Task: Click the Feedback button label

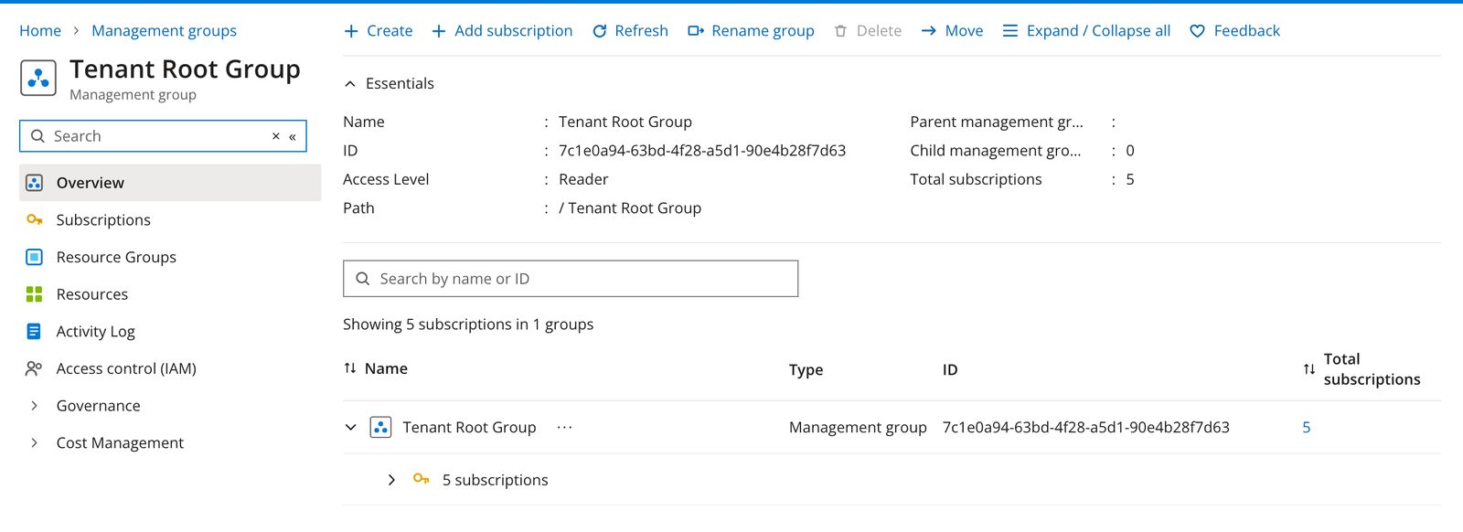Action: 1246,31
